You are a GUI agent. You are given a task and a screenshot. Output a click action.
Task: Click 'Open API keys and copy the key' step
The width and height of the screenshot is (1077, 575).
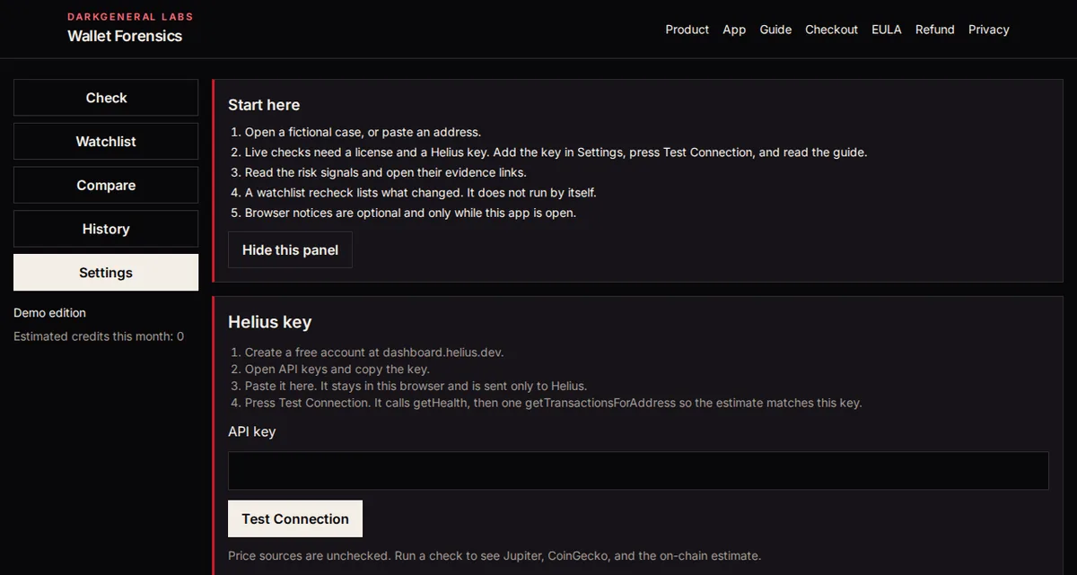point(337,370)
